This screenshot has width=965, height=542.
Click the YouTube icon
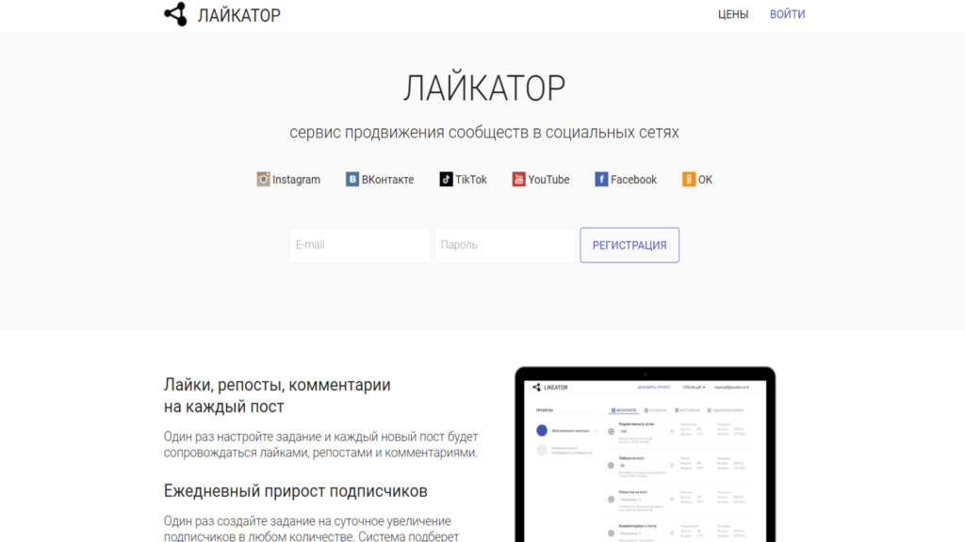(519, 179)
